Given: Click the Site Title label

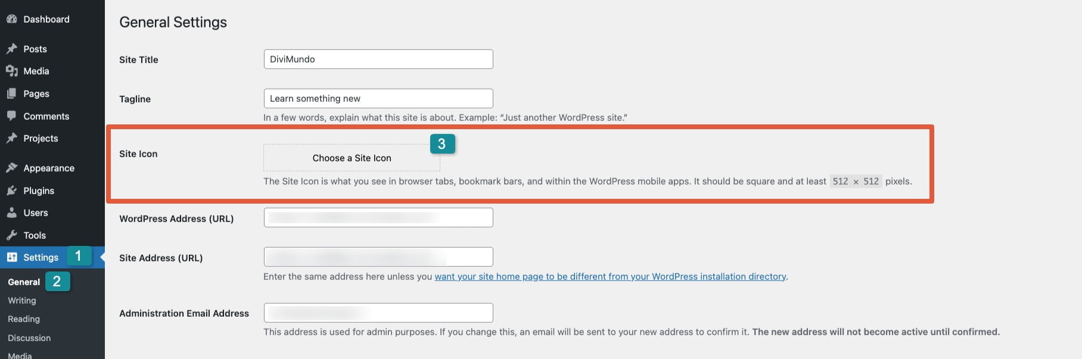Looking at the screenshot, I should [x=139, y=60].
